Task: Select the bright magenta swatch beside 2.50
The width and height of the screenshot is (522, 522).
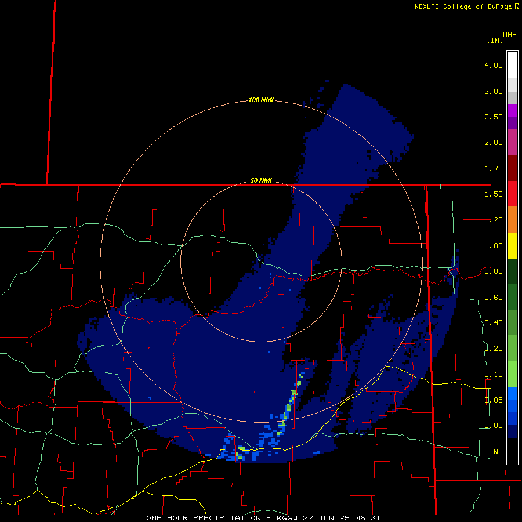Action: coord(512,110)
